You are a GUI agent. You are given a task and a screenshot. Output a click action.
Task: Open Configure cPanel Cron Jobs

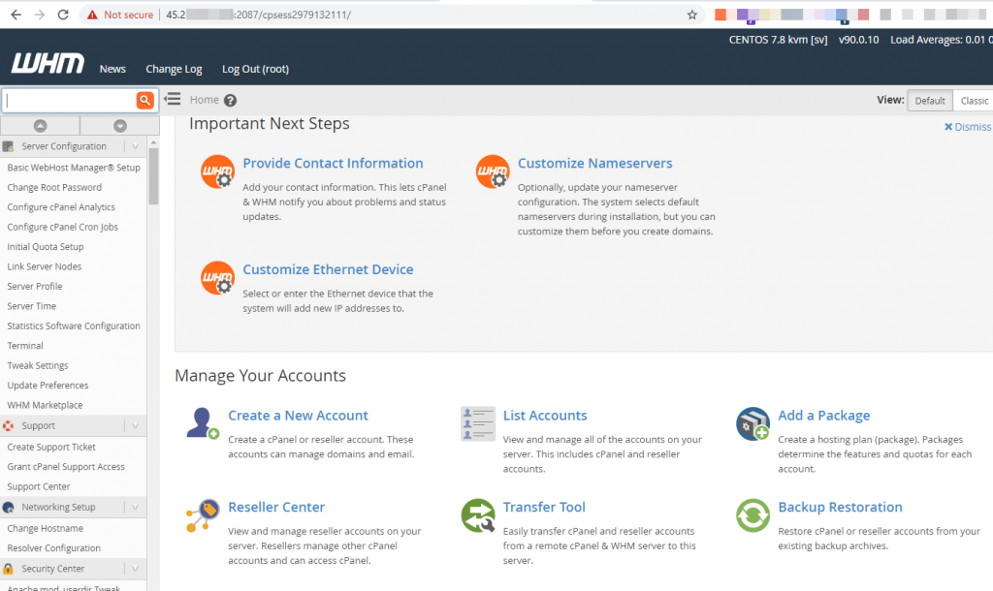pyautogui.click(x=63, y=227)
